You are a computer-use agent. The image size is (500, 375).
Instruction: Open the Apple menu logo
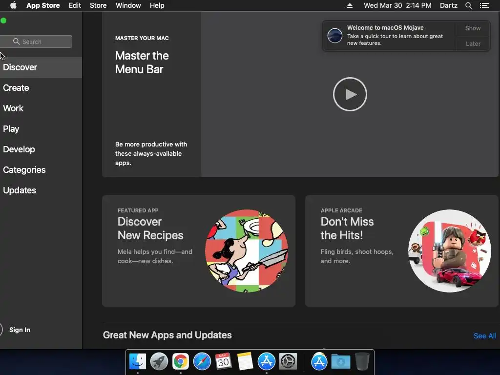(13, 5)
